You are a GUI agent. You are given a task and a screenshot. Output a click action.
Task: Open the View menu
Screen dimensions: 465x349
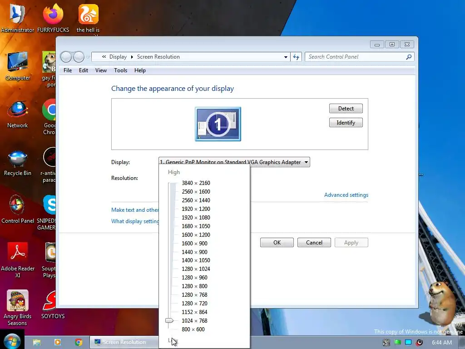coord(101,70)
